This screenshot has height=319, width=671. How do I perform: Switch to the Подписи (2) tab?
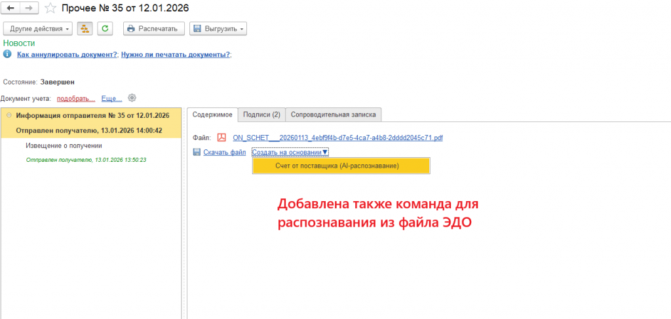click(261, 115)
